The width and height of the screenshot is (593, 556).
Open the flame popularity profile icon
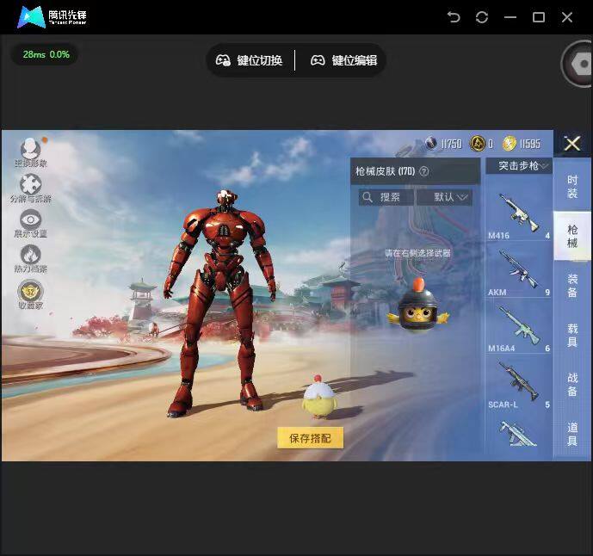pyautogui.click(x=31, y=255)
